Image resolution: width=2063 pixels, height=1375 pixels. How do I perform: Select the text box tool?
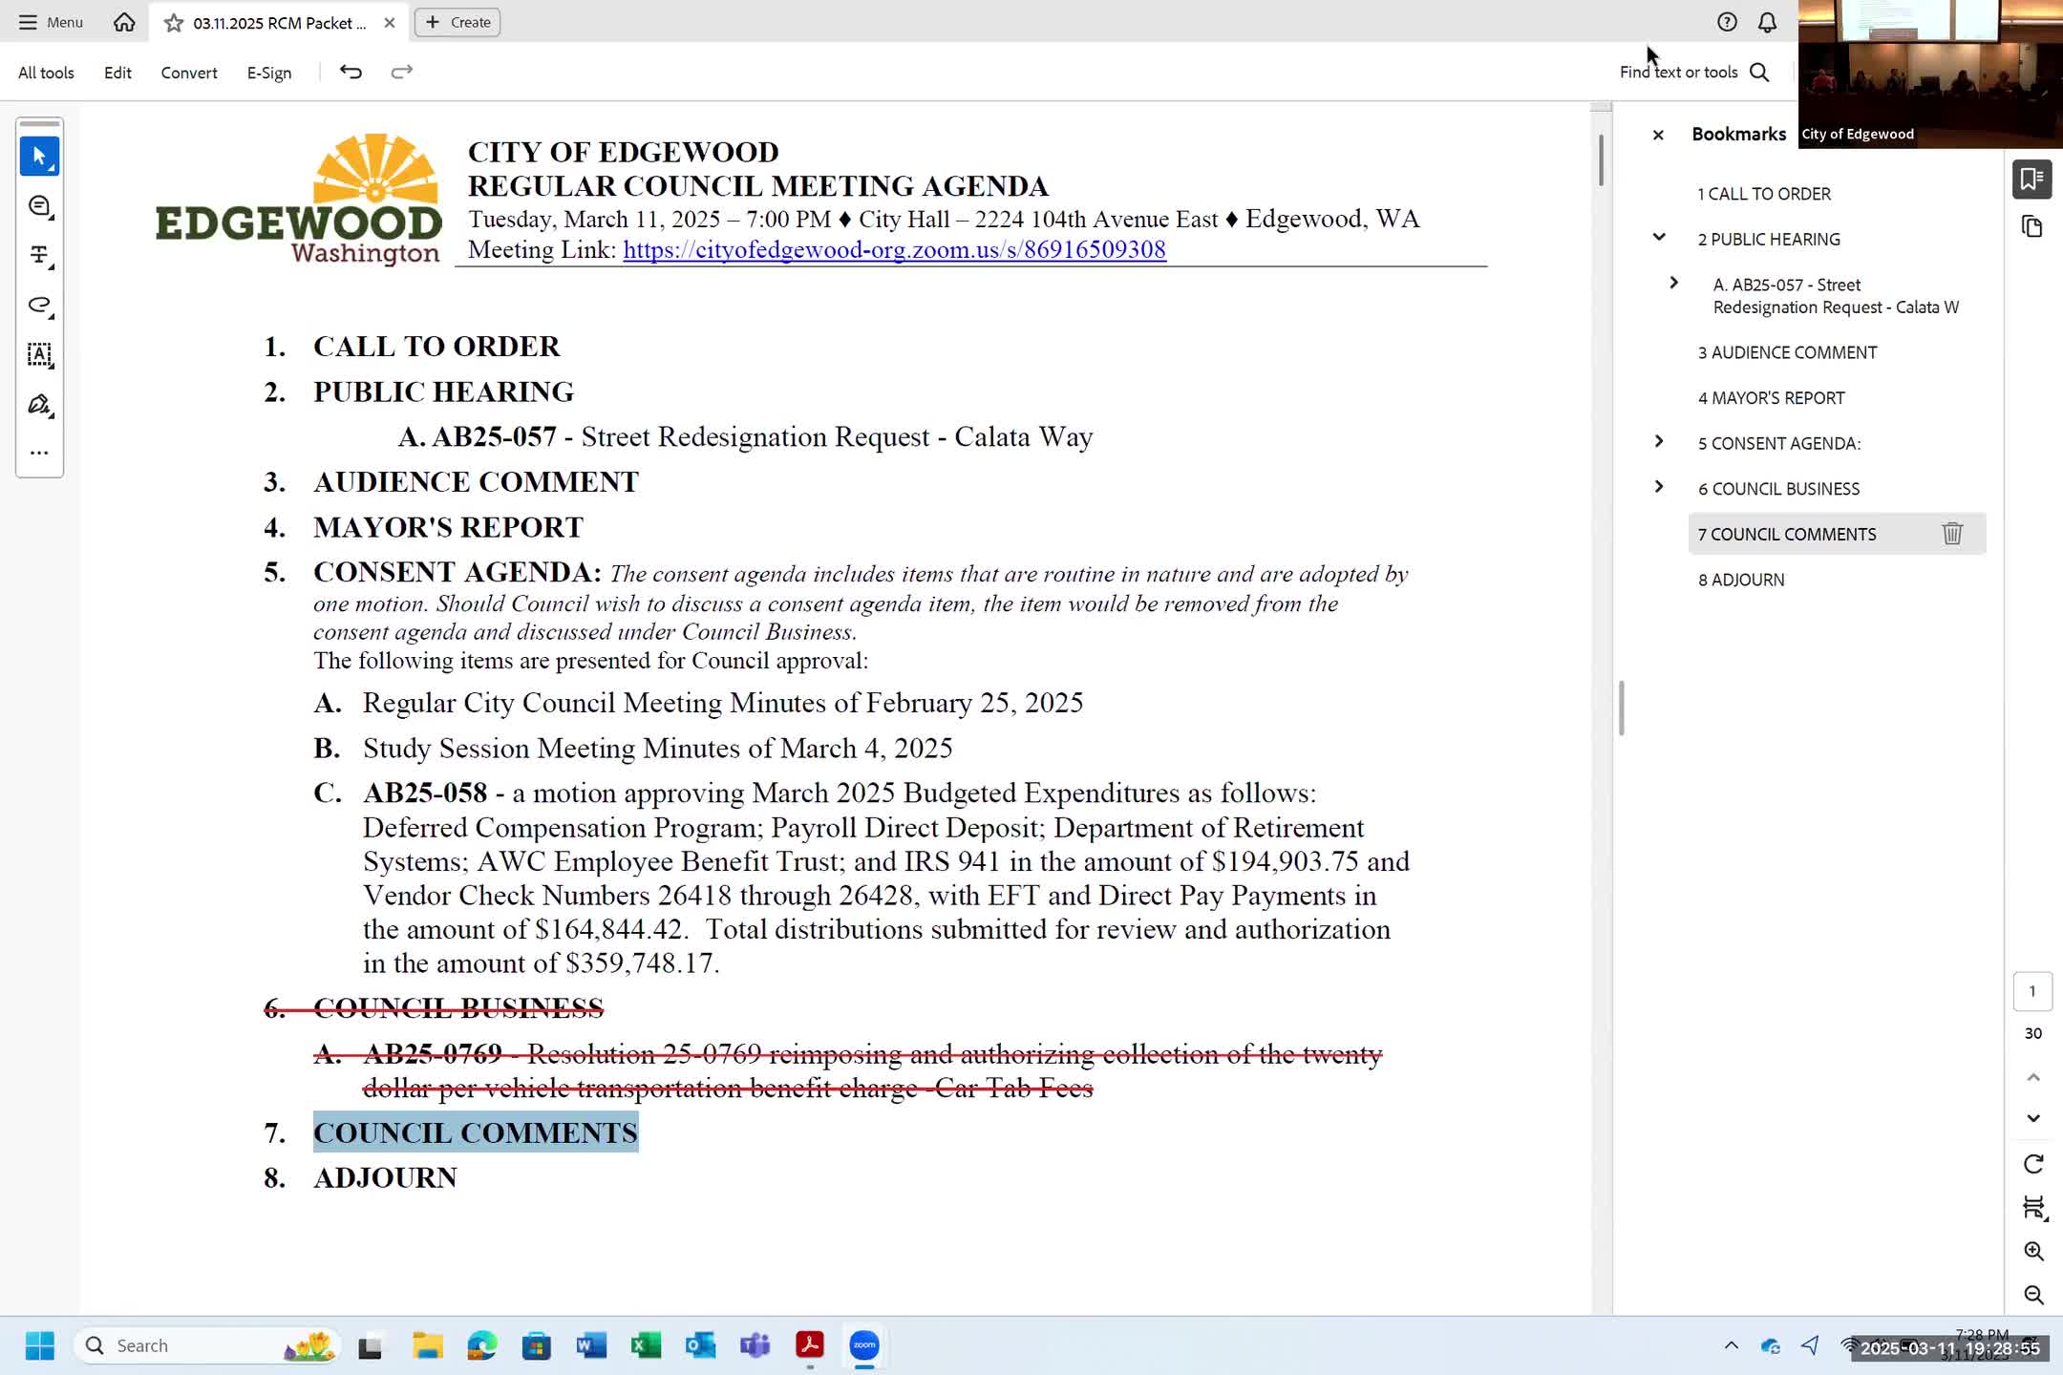pyautogui.click(x=39, y=355)
